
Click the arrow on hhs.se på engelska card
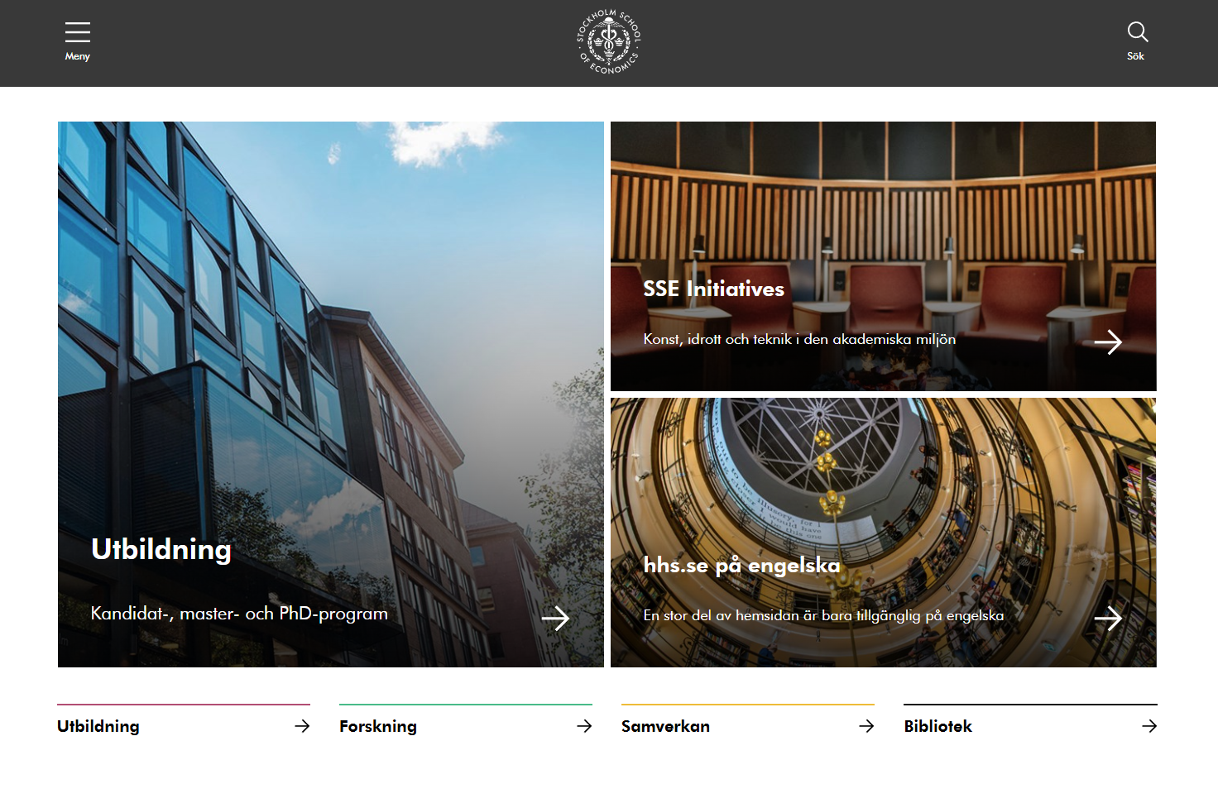pyautogui.click(x=1108, y=618)
